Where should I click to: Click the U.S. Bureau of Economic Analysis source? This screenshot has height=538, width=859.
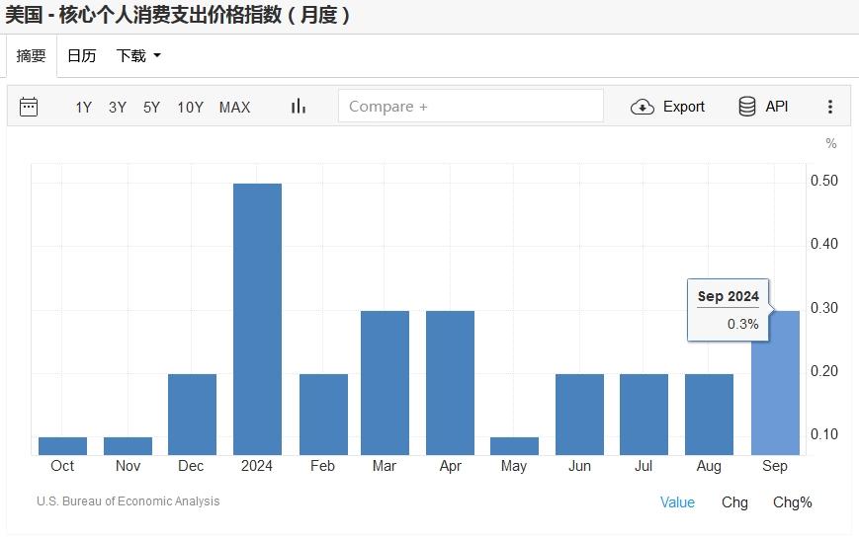coord(129,501)
